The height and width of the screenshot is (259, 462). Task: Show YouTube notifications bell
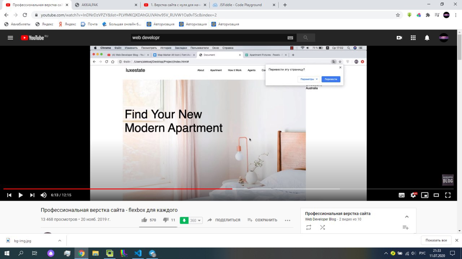427,37
